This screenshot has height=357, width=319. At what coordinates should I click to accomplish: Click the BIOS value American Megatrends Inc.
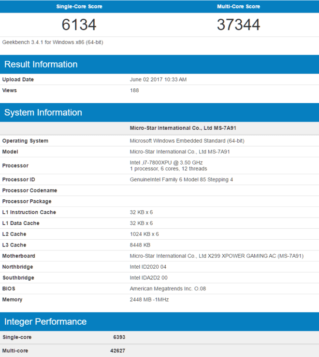(x=172, y=288)
